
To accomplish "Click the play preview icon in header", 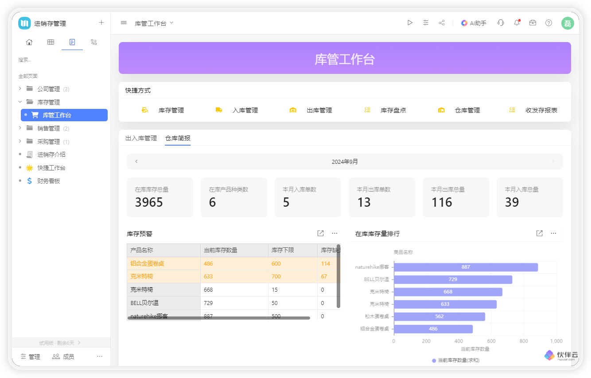I will tap(410, 23).
